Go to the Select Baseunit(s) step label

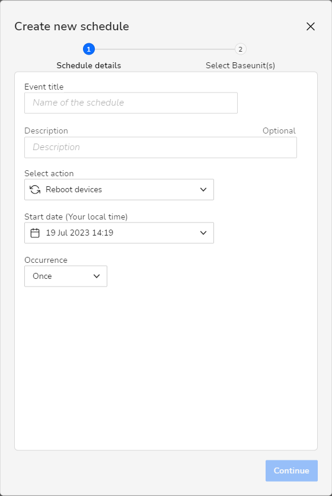pyautogui.click(x=240, y=65)
